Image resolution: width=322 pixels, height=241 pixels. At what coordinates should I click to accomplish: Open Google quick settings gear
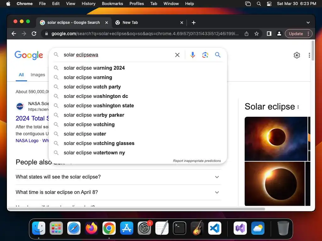pos(297,55)
